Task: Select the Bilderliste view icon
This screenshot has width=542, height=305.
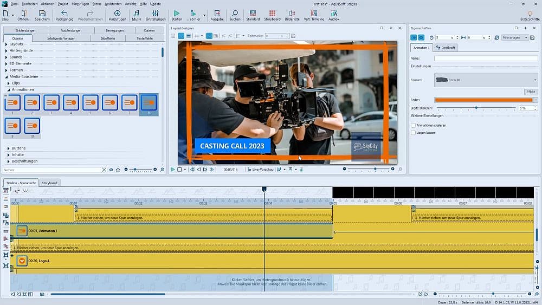Action: tap(292, 14)
